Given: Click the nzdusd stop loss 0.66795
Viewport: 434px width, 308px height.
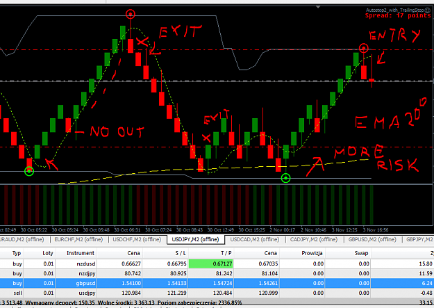Looking at the screenshot, I should (x=176, y=264).
